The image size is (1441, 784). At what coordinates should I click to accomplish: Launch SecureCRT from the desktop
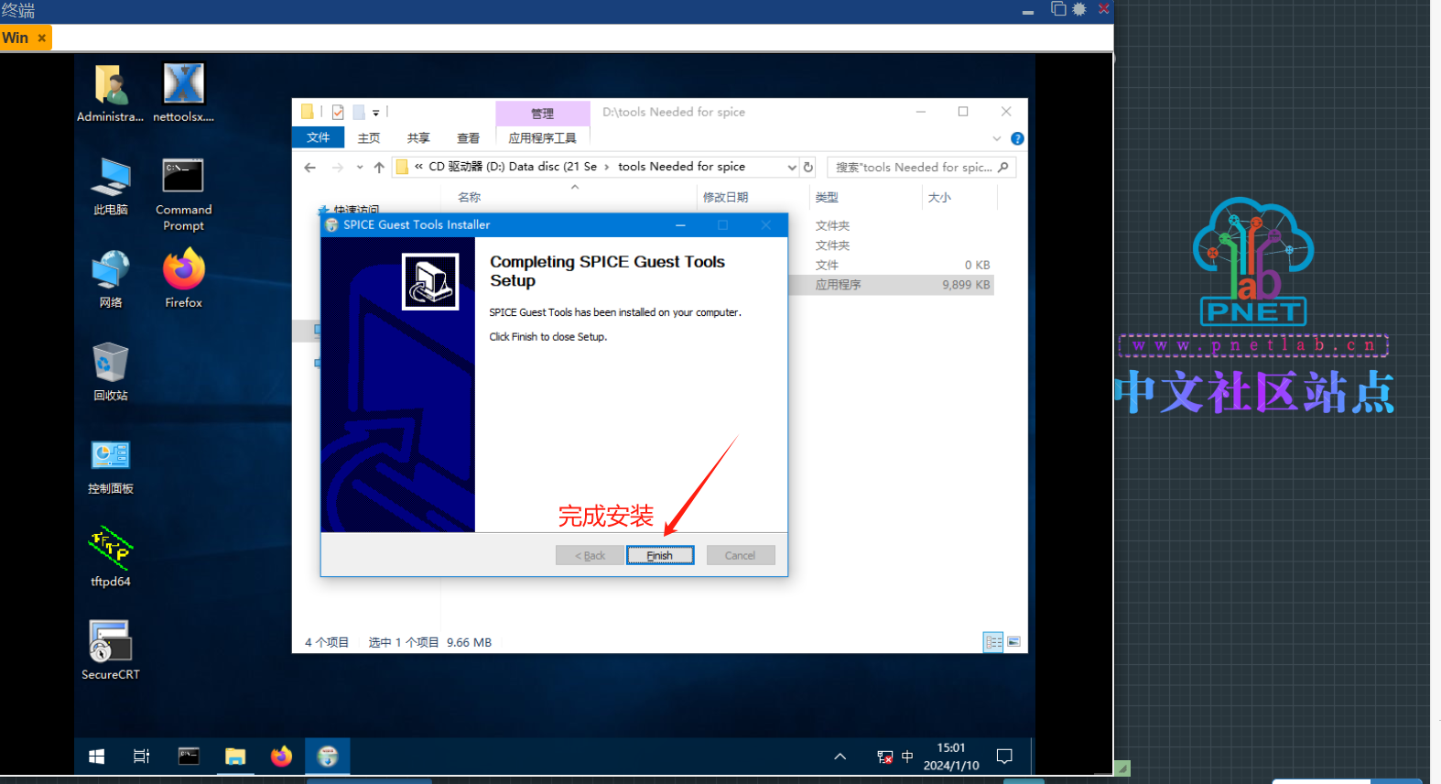click(x=111, y=651)
